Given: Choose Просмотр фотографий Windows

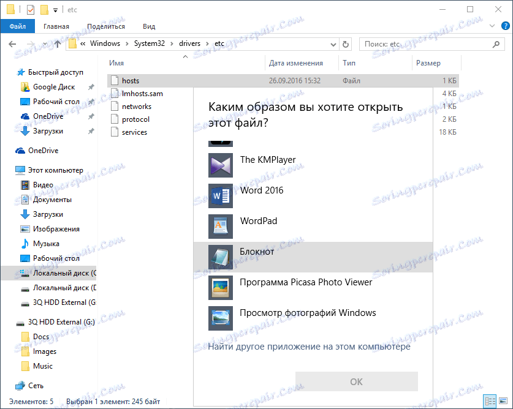Looking at the screenshot, I should click(313, 318).
